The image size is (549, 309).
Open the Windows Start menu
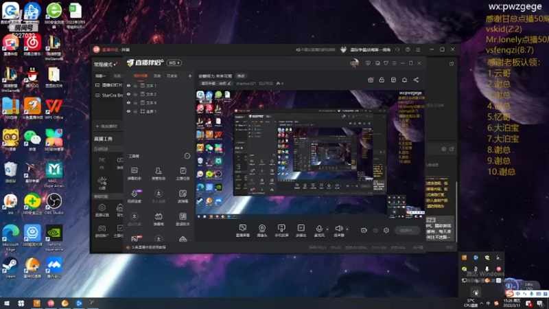click(7, 303)
